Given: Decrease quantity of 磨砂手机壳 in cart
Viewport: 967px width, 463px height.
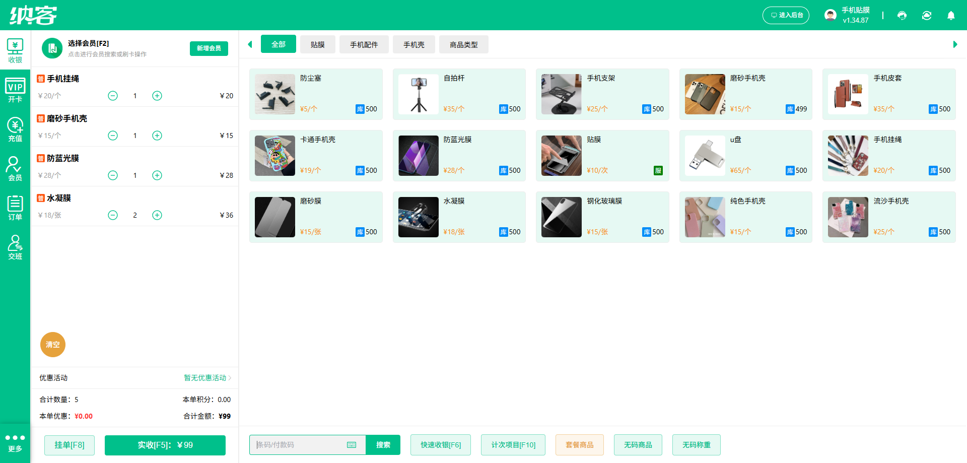Looking at the screenshot, I should pyautogui.click(x=113, y=136).
